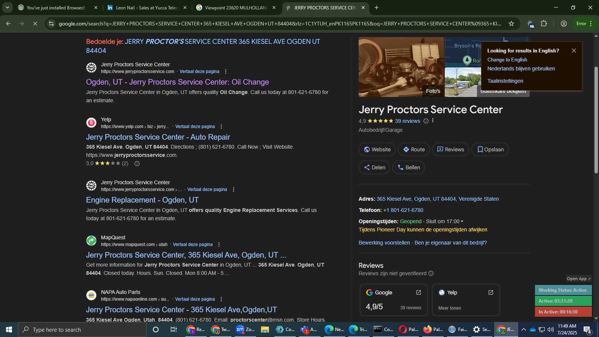Click the Website button
This screenshot has height=337, width=599.
pos(377,149)
